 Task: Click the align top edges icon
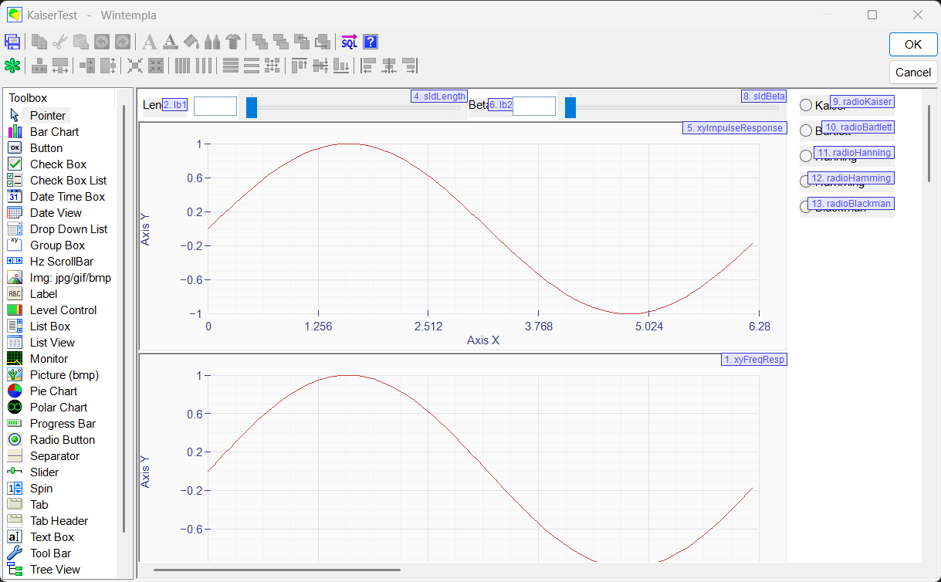300,66
